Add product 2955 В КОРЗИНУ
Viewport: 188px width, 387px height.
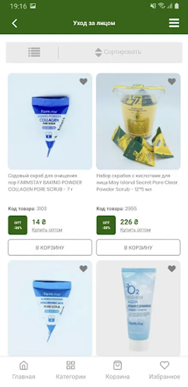coord(138,248)
